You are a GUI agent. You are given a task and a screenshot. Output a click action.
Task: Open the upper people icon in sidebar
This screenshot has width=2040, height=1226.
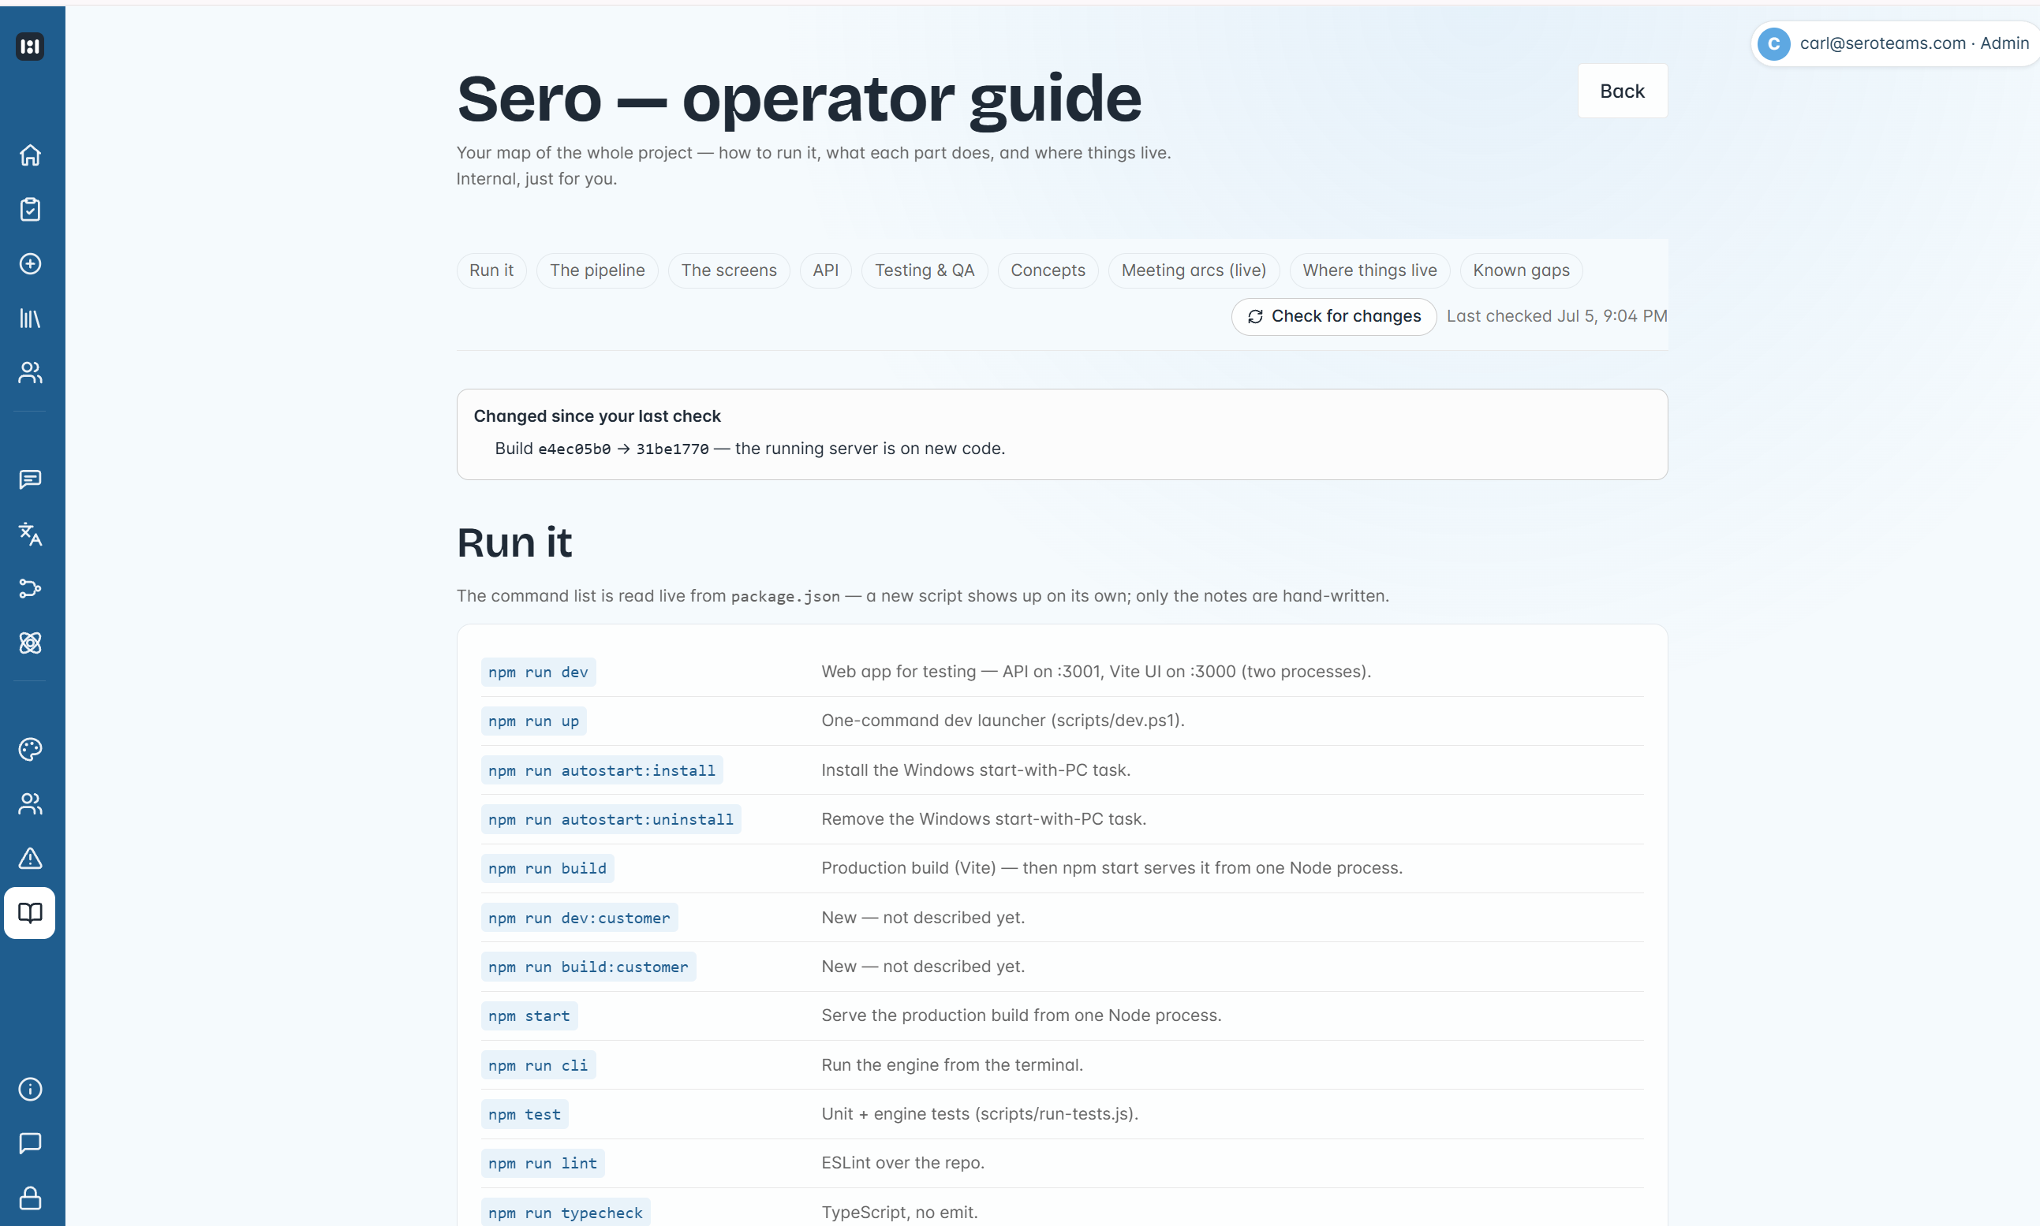tap(30, 373)
